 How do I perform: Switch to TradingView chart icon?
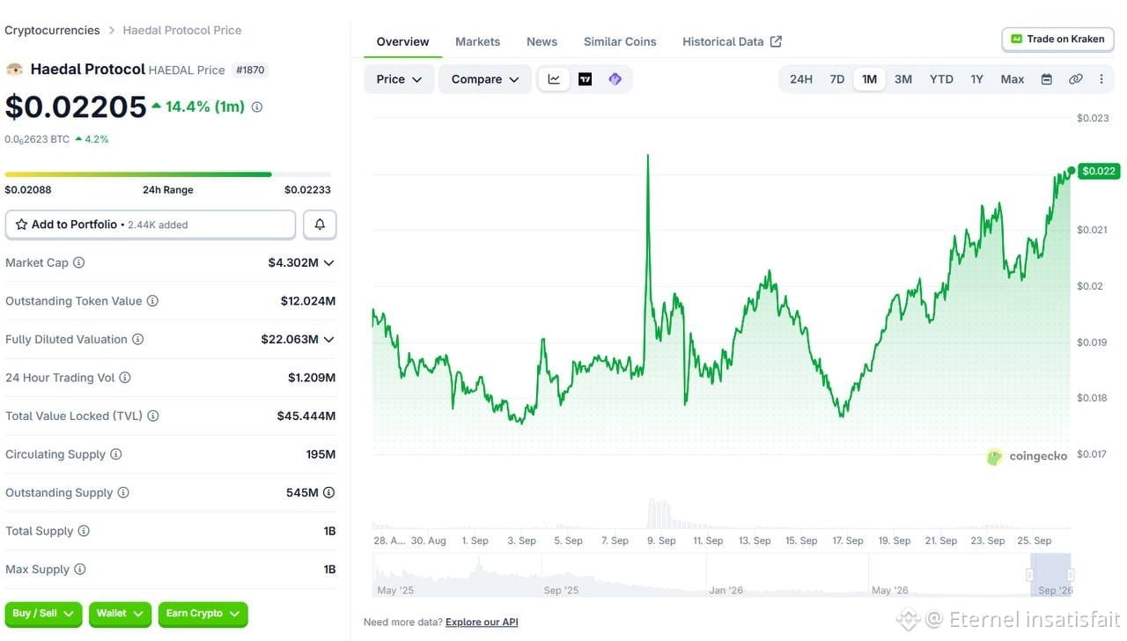[585, 79]
